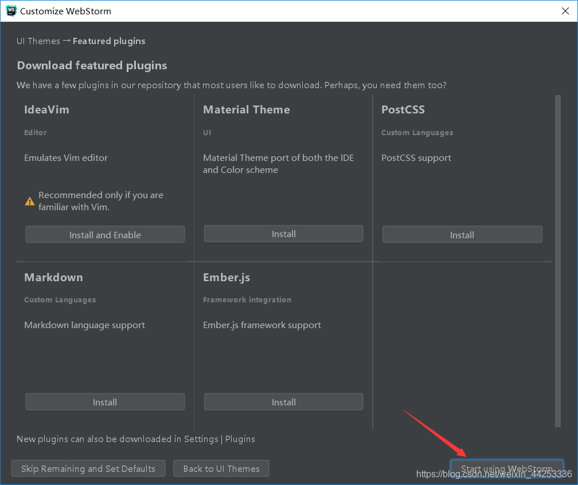Install the Ember.js plugin
Viewport: 578px width, 485px height.
click(x=283, y=402)
